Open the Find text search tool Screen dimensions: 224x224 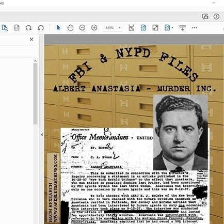pos(5,28)
